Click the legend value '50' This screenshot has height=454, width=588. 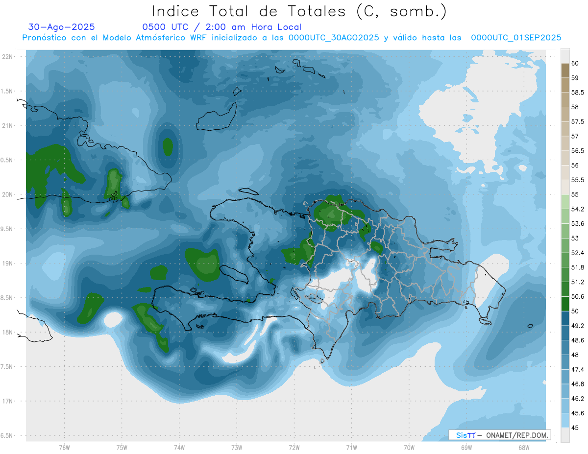click(575, 311)
